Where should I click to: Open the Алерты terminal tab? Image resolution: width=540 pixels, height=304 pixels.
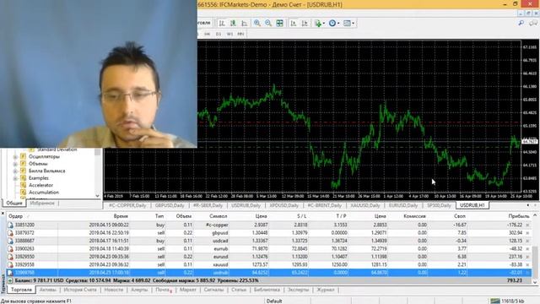tap(139, 290)
